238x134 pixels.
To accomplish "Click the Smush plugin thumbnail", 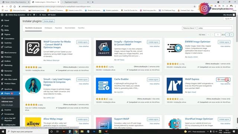I will click(33, 86).
